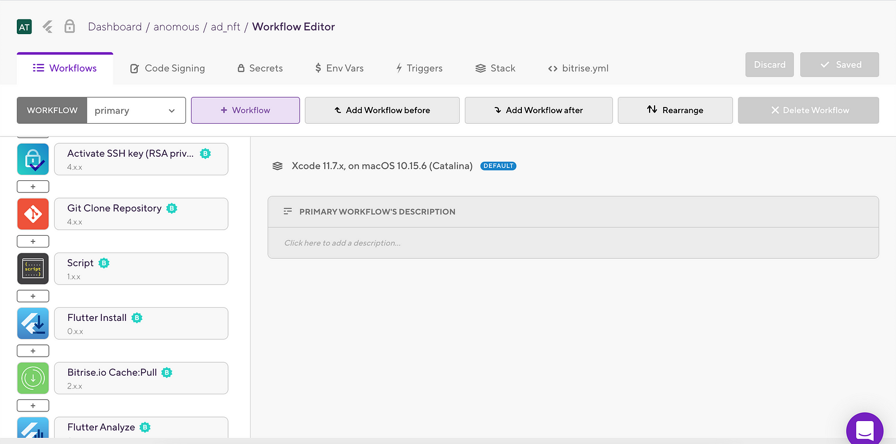896x444 pixels.
Task: Click the padlock icon beside Dashboard breadcrumb
Action: (x=69, y=26)
